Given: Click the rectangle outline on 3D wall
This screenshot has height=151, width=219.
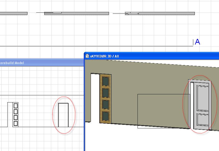Looking at the screenshot, I should point(164,111).
